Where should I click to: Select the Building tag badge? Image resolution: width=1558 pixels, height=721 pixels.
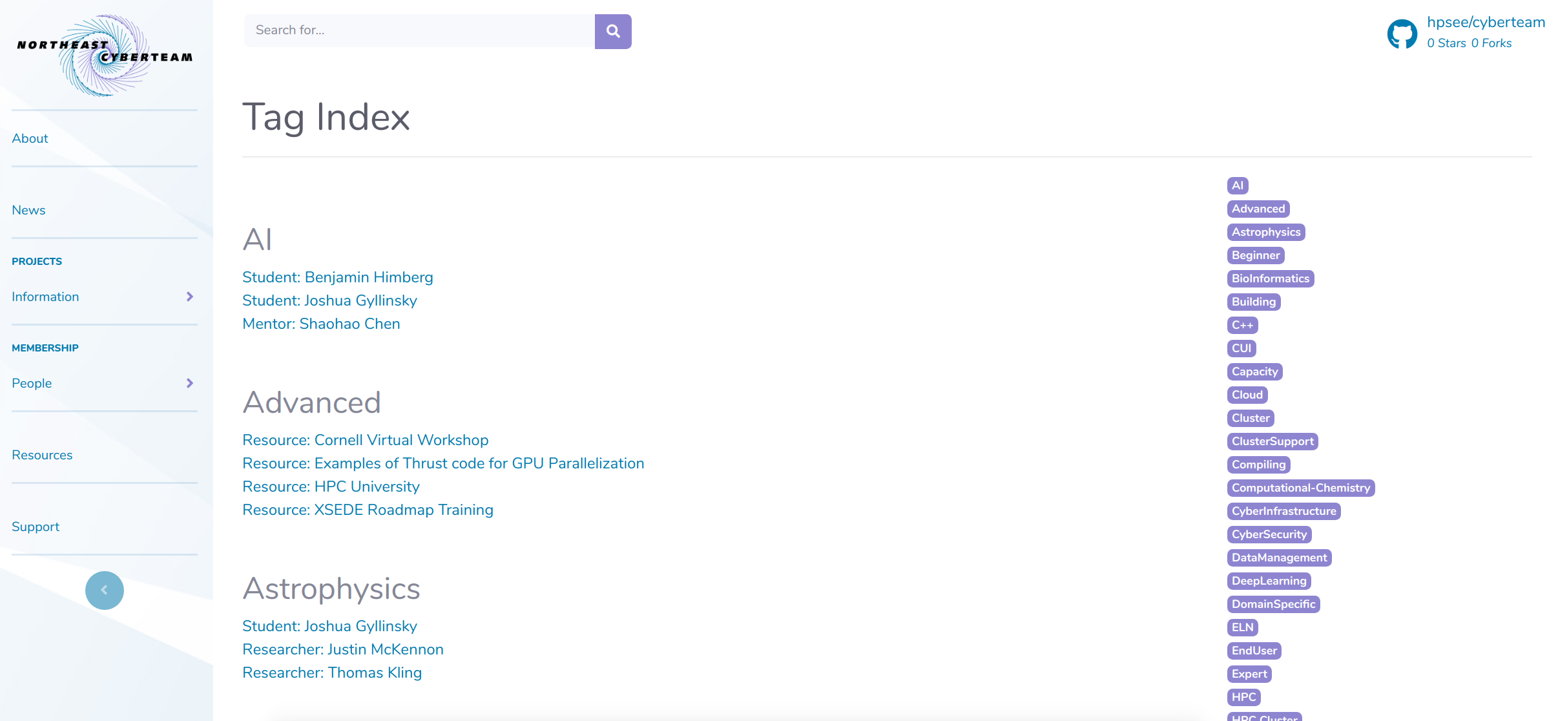(1254, 302)
